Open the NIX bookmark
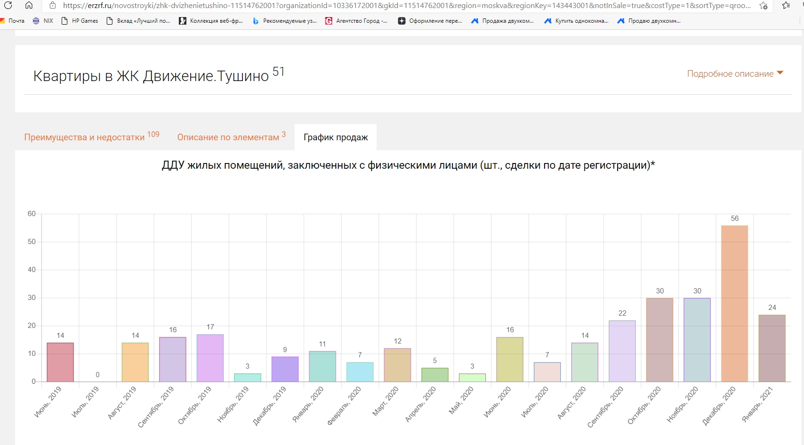 click(x=43, y=21)
